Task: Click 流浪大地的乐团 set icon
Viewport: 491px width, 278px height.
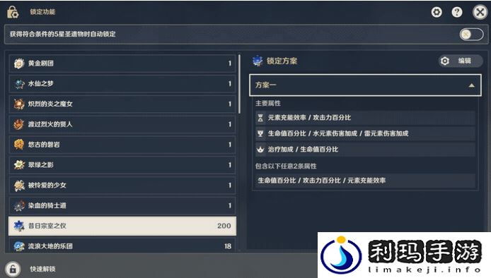Action: [19, 246]
